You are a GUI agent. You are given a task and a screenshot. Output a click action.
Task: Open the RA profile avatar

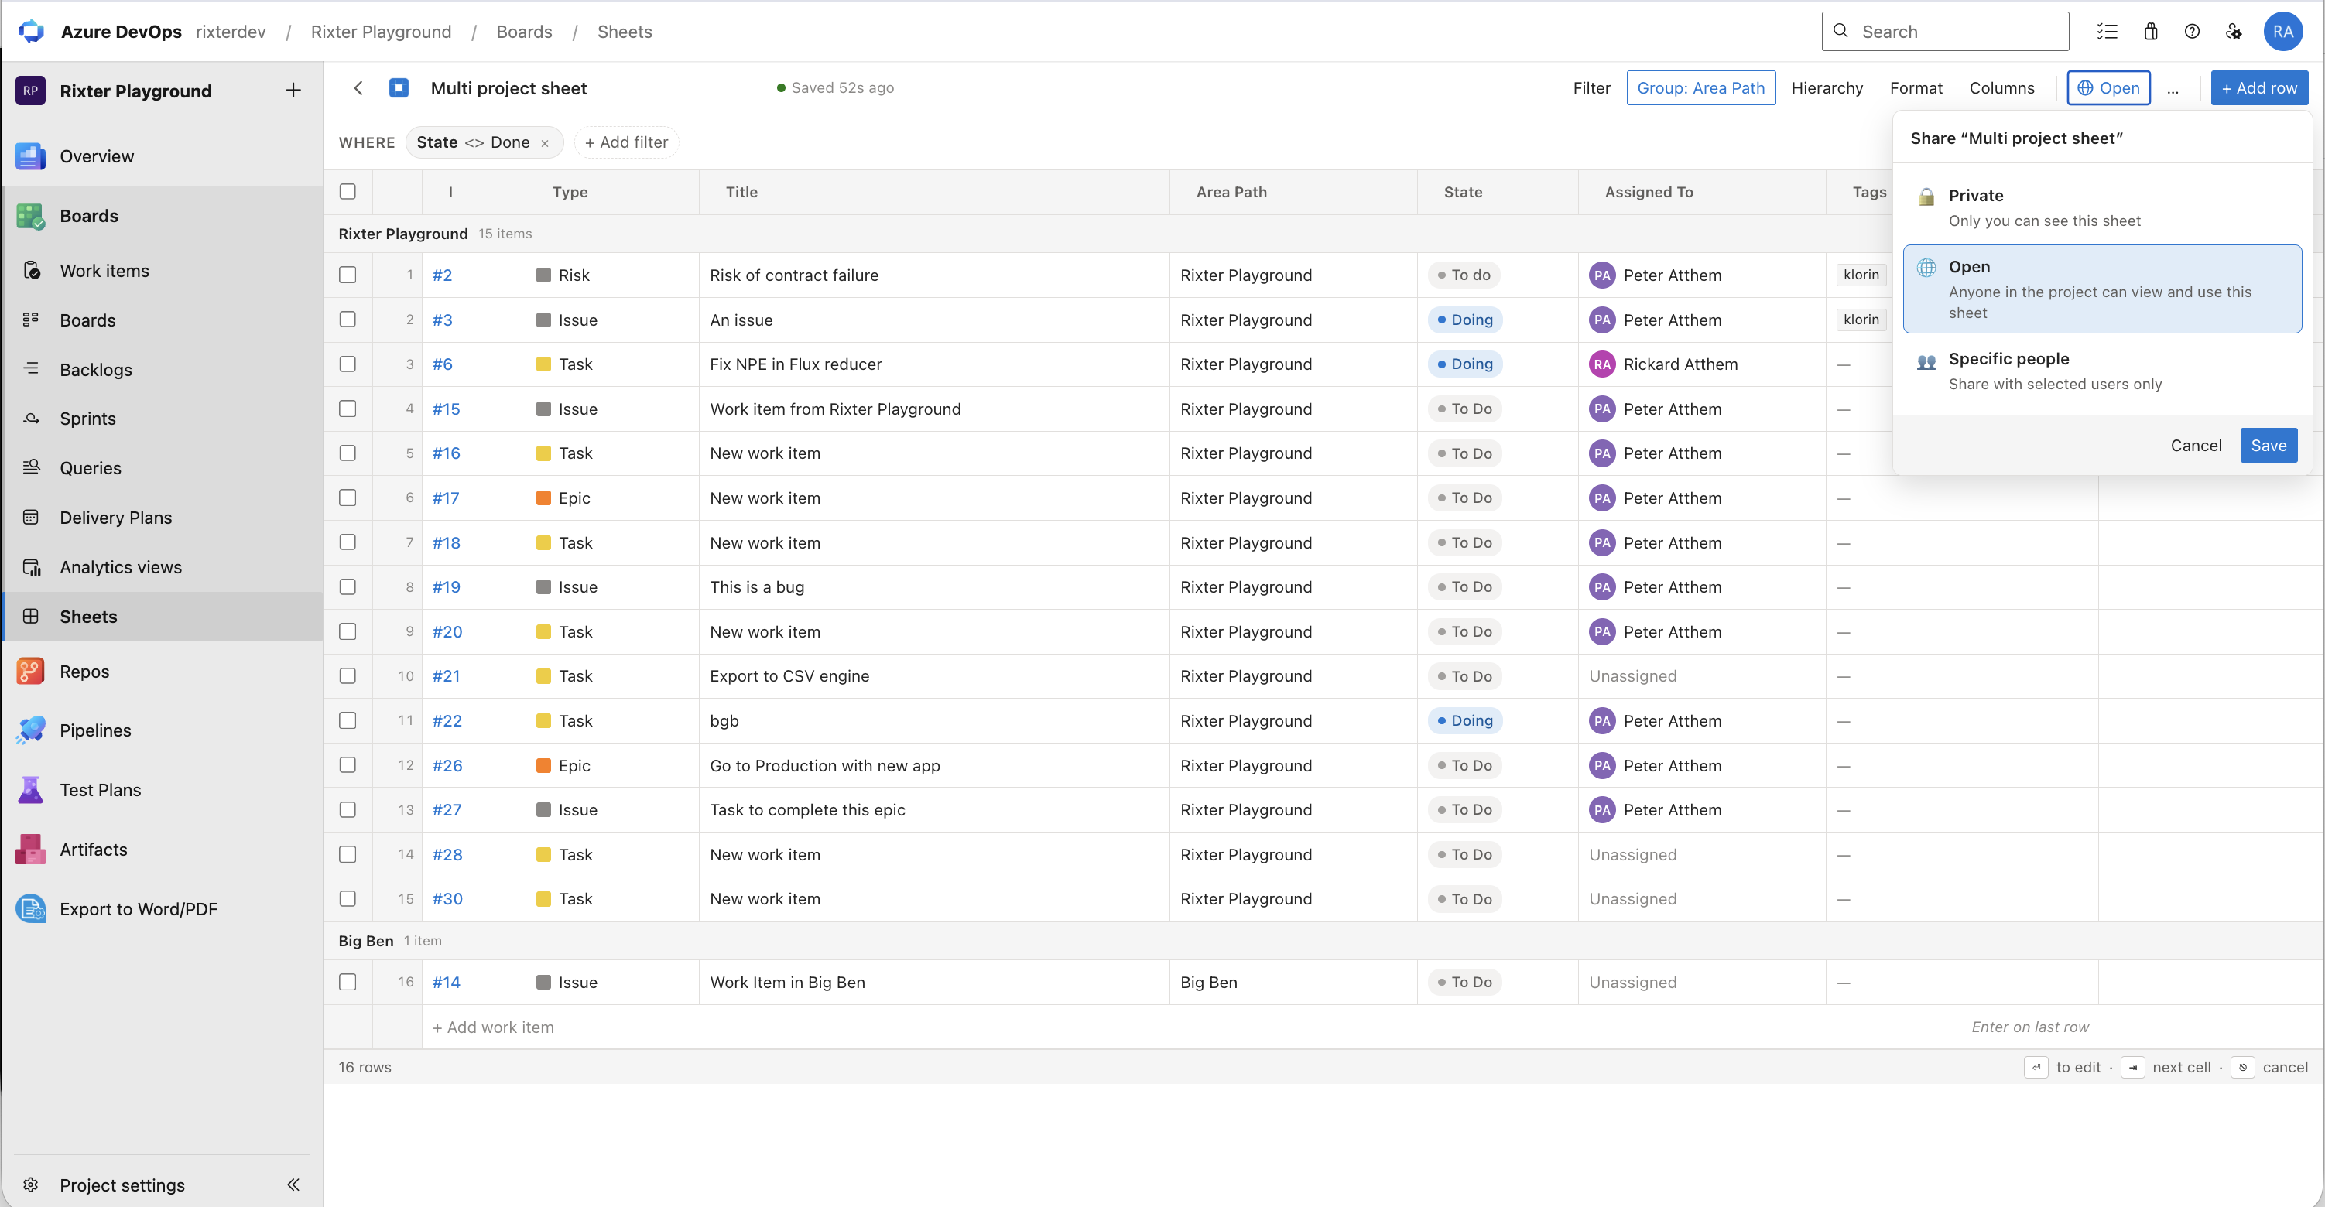point(2282,32)
